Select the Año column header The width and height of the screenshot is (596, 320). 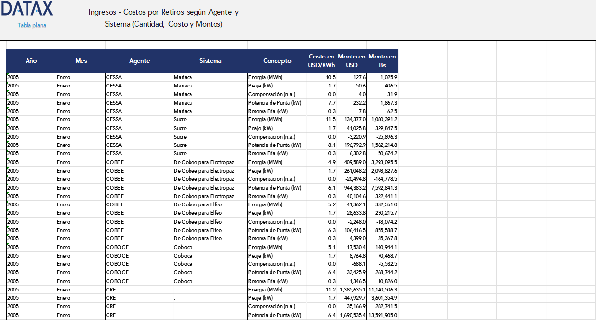click(31, 61)
